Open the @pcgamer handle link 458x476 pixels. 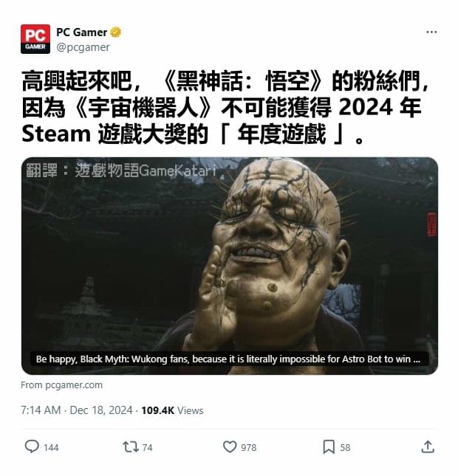(x=83, y=47)
